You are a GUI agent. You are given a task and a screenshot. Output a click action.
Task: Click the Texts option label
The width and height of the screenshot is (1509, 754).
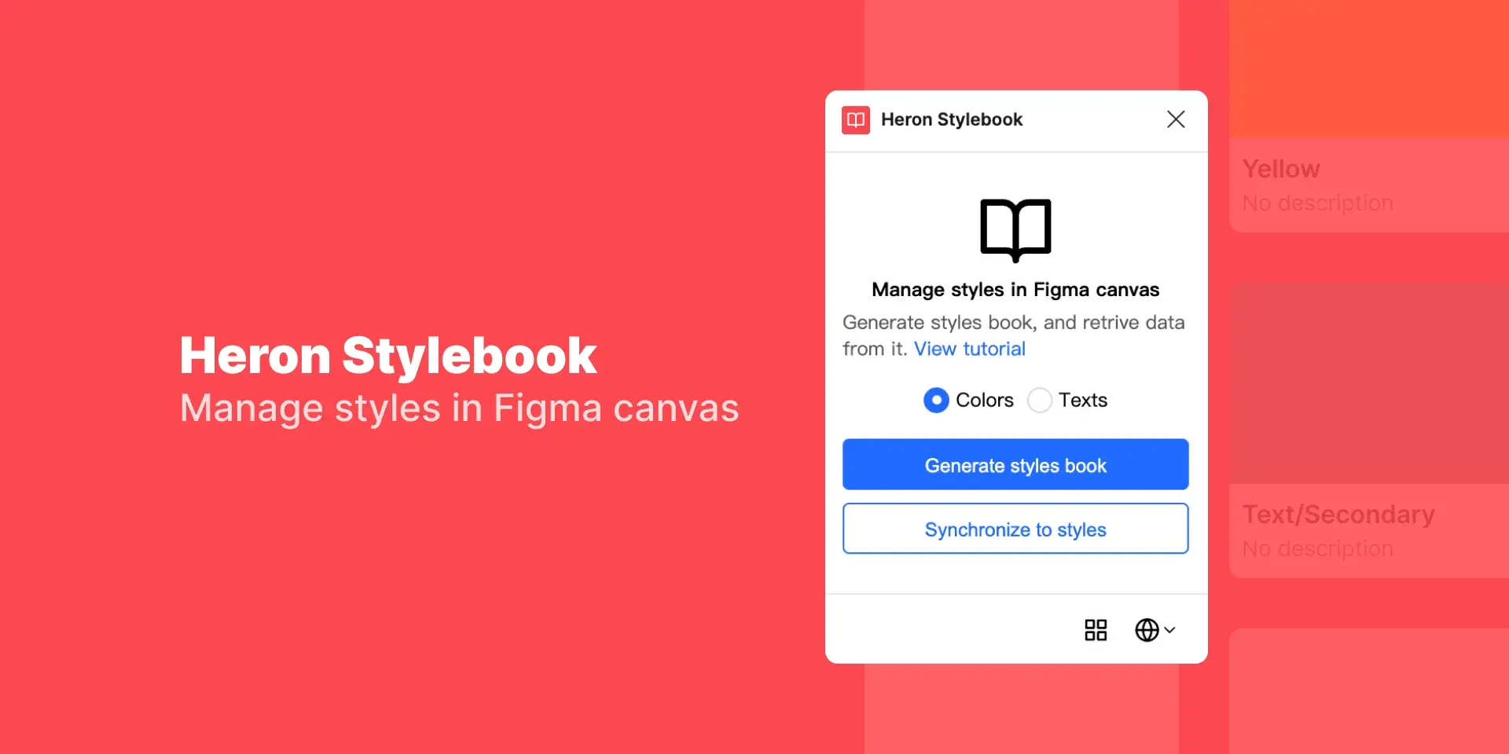(1082, 401)
